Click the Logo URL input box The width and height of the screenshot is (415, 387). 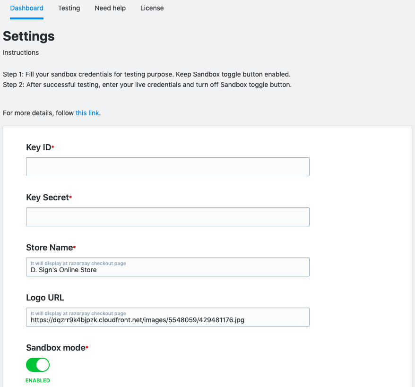168,317
